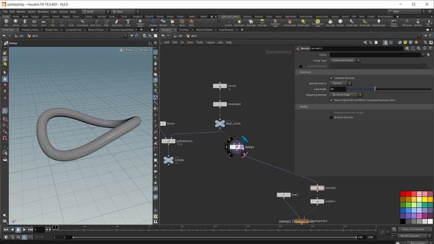
Task: Open the network editor Layout menu
Action: (x=210, y=42)
